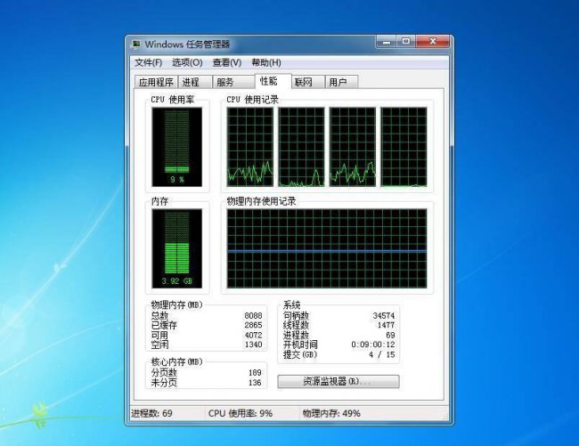Click the 可用 value 4072
The width and height of the screenshot is (579, 446).
click(x=253, y=336)
